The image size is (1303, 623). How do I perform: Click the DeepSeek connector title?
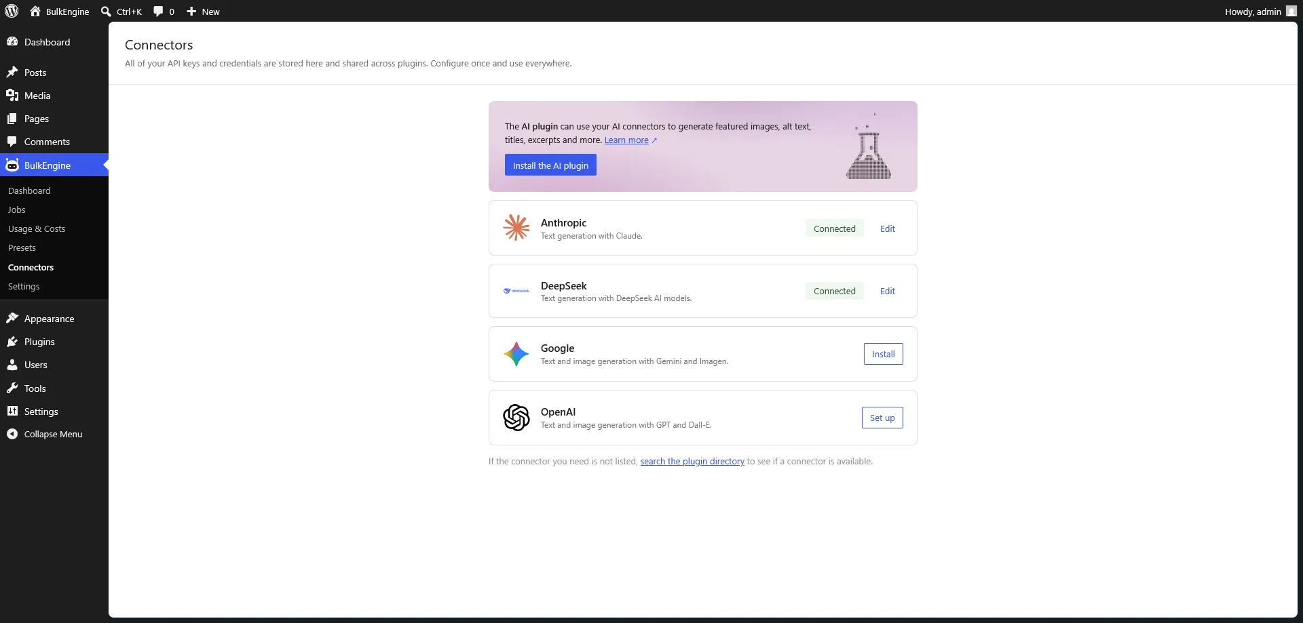coord(563,285)
